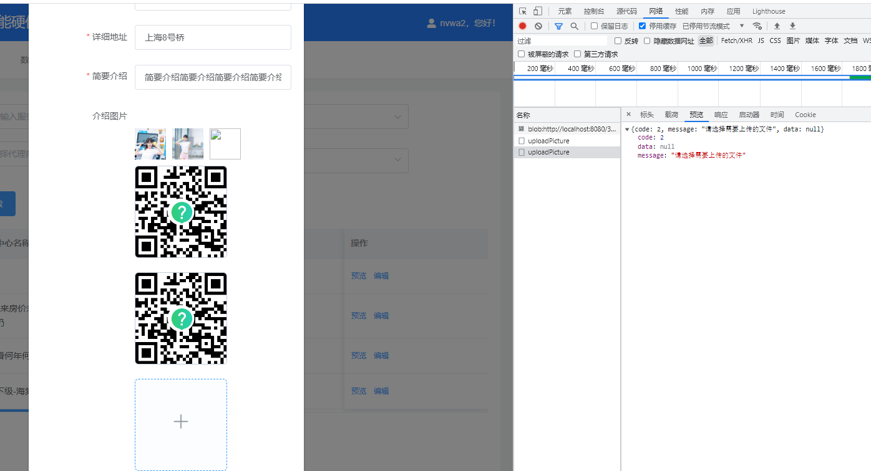The image size is (871, 471).
Task: Open the Response (响应) tab
Action: [x=721, y=115]
